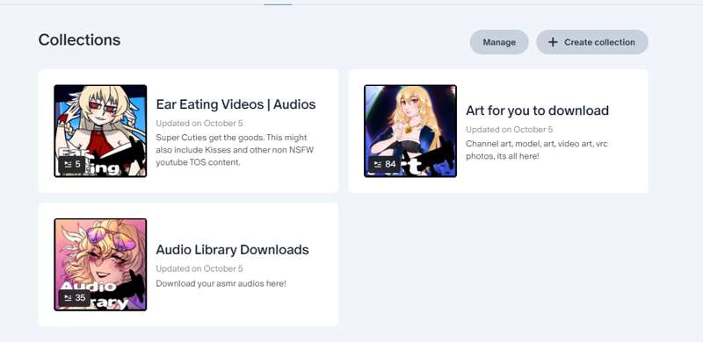Click 'Download your asmr audios here!' text
Viewport: 703px width, 342px height.
[x=221, y=283]
